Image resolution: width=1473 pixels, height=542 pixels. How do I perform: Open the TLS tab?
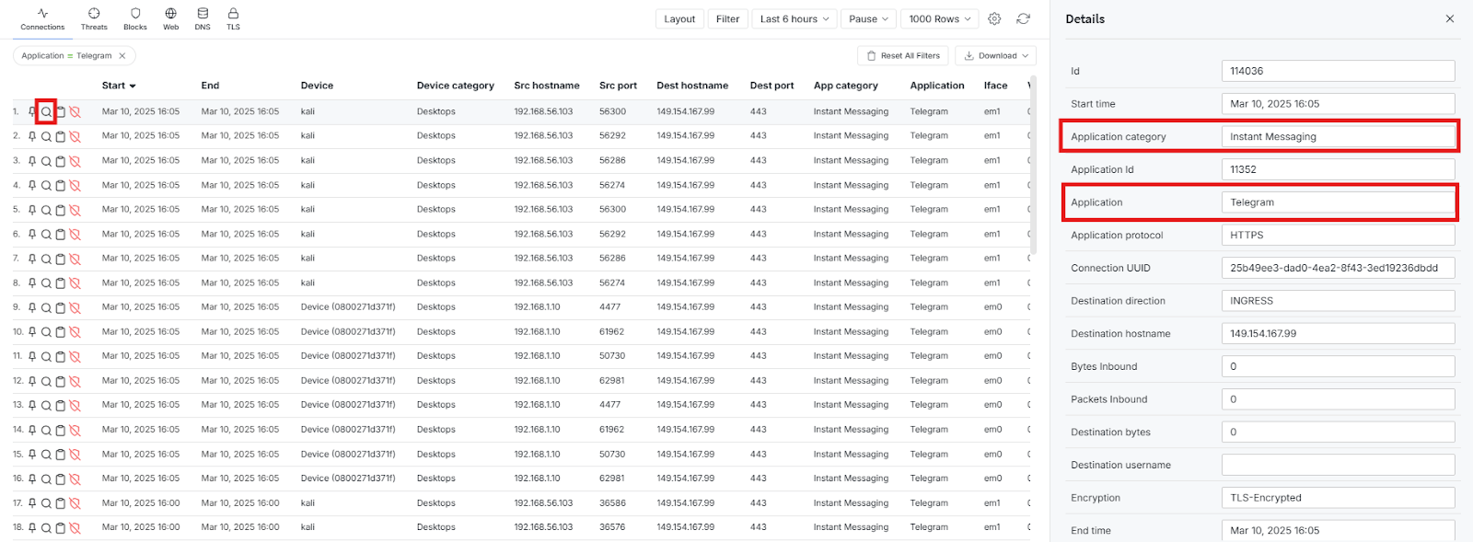click(233, 18)
